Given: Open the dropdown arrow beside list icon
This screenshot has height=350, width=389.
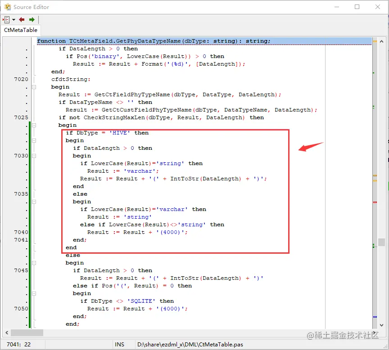Looking at the screenshot, I should [14, 20].
